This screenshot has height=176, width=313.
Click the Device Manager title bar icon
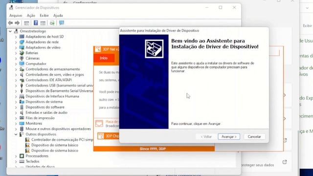point(11,8)
